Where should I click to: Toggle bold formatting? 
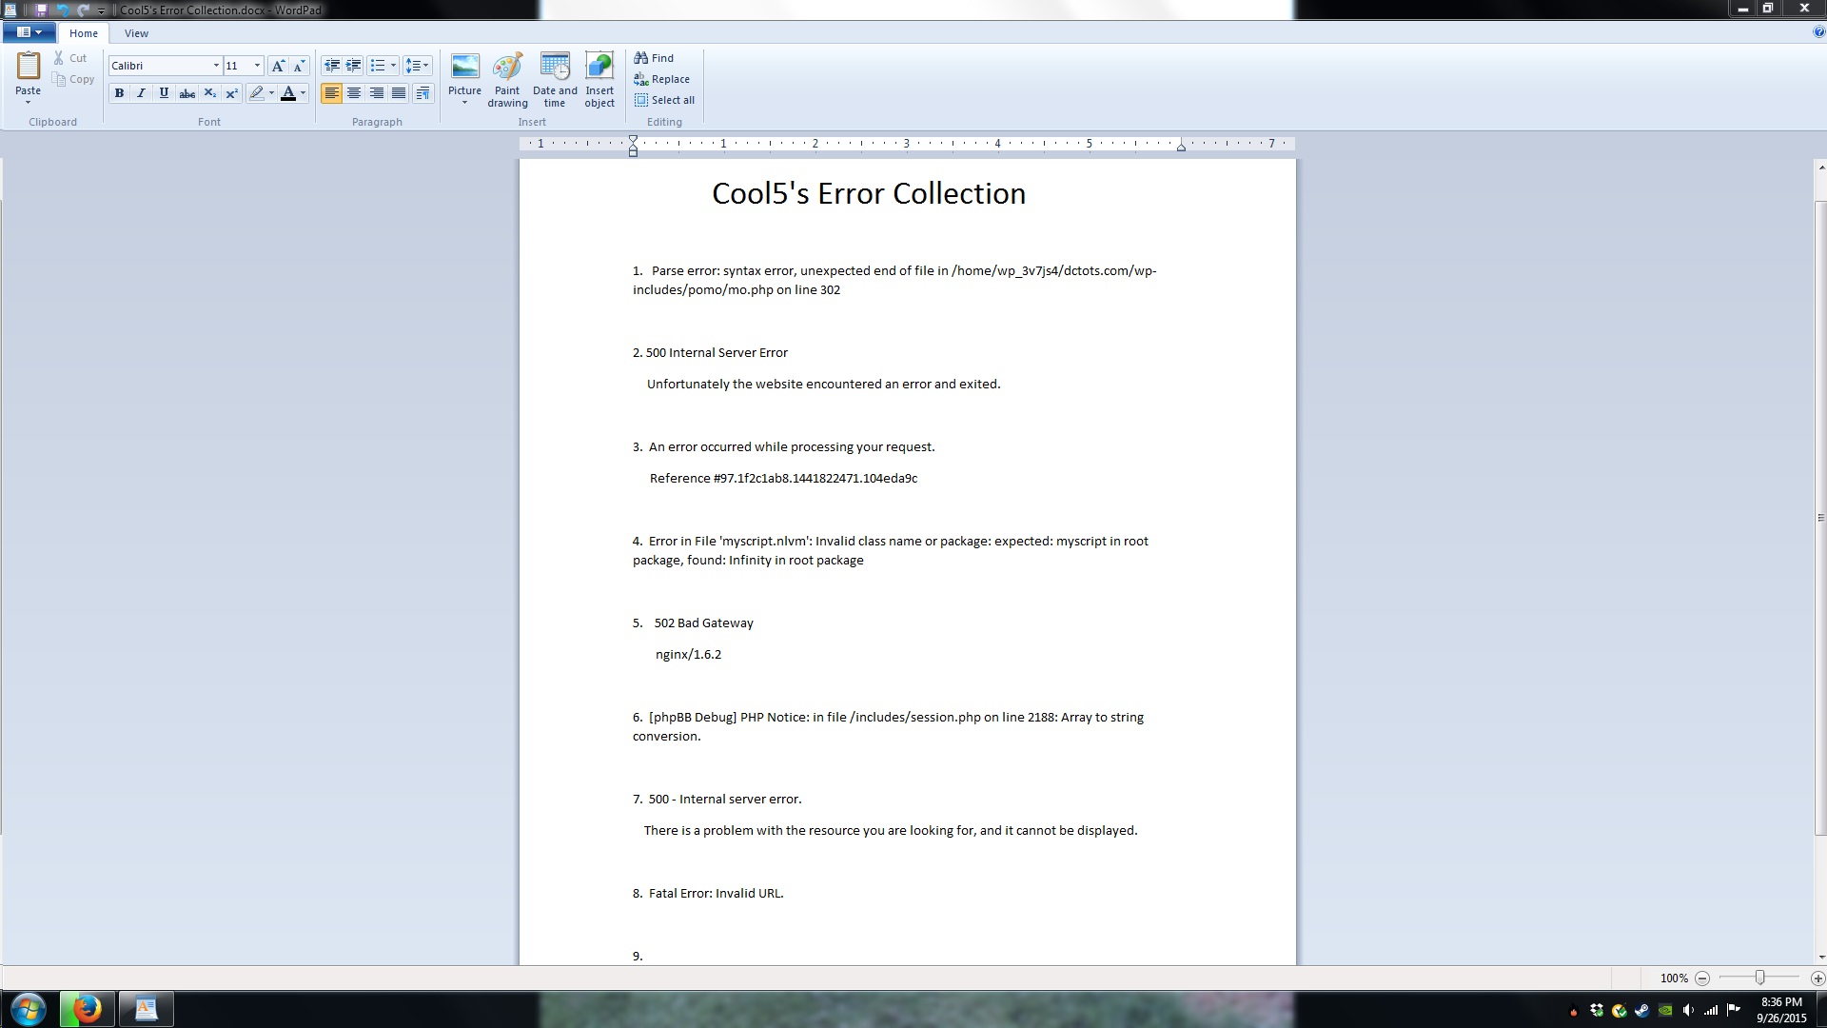tap(119, 93)
